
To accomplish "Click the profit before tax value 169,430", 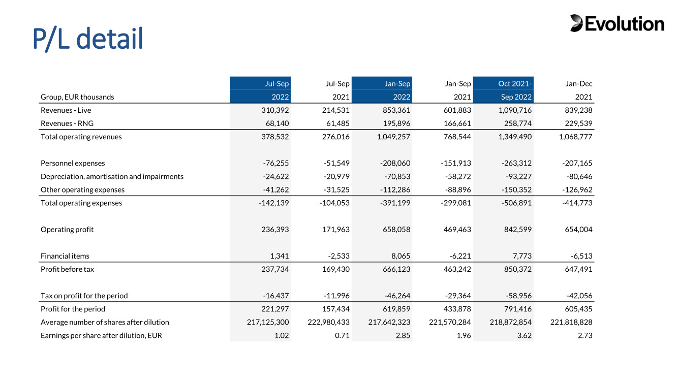I will (336, 269).
